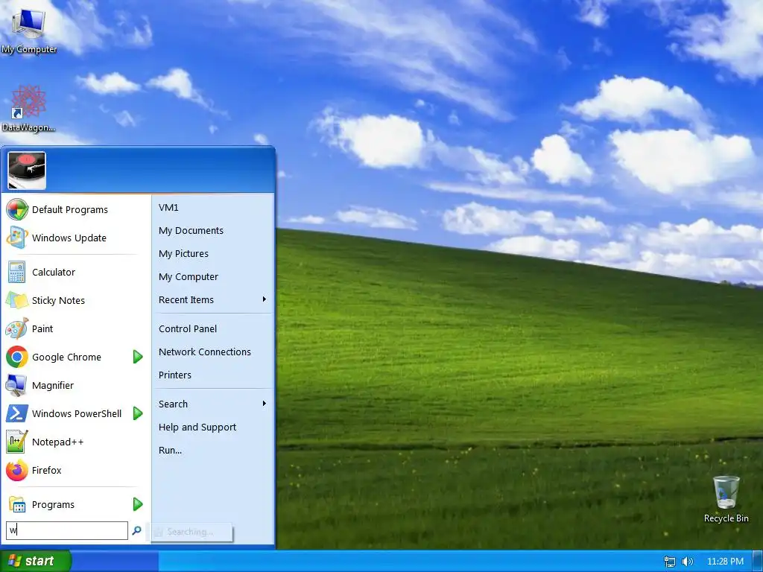Click the Start menu search box

click(x=67, y=530)
